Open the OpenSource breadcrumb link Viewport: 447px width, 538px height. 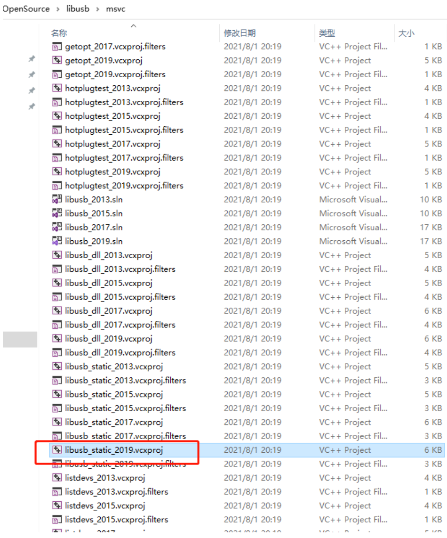tap(26, 8)
